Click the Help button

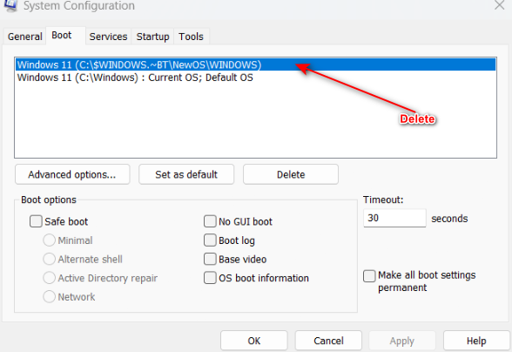click(x=476, y=341)
